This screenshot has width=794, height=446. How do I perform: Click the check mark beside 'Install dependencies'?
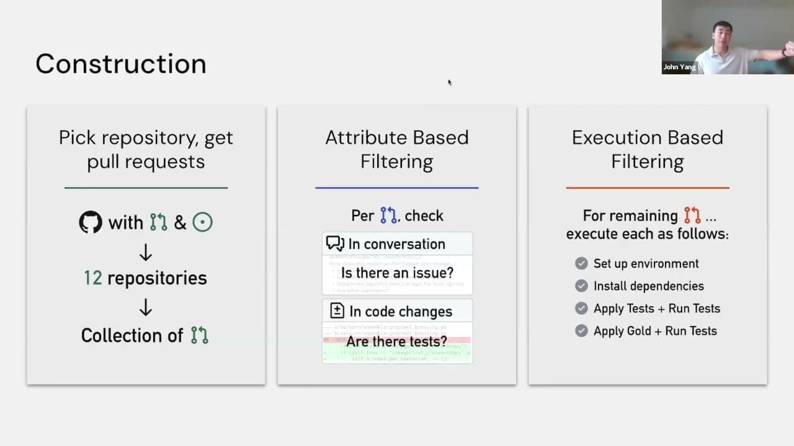pos(581,286)
